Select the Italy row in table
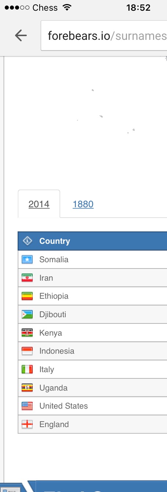167x492 pixels. point(92,370)
